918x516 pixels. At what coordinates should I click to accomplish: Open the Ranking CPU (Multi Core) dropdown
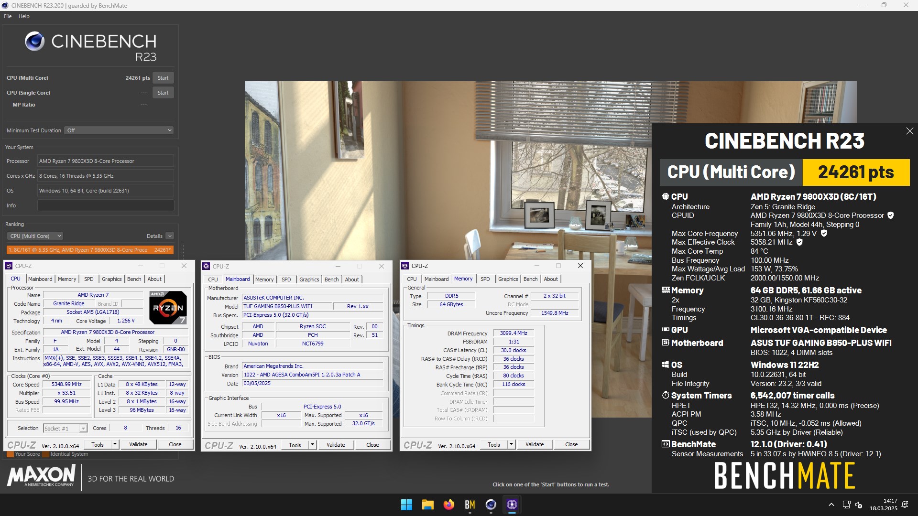click(x=35, y=236)
